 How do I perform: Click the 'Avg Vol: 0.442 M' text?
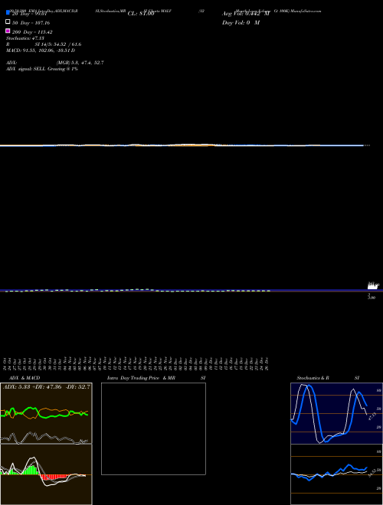tap(246, 14)
